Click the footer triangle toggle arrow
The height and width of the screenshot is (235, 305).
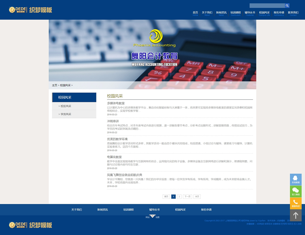click(152, 216)
